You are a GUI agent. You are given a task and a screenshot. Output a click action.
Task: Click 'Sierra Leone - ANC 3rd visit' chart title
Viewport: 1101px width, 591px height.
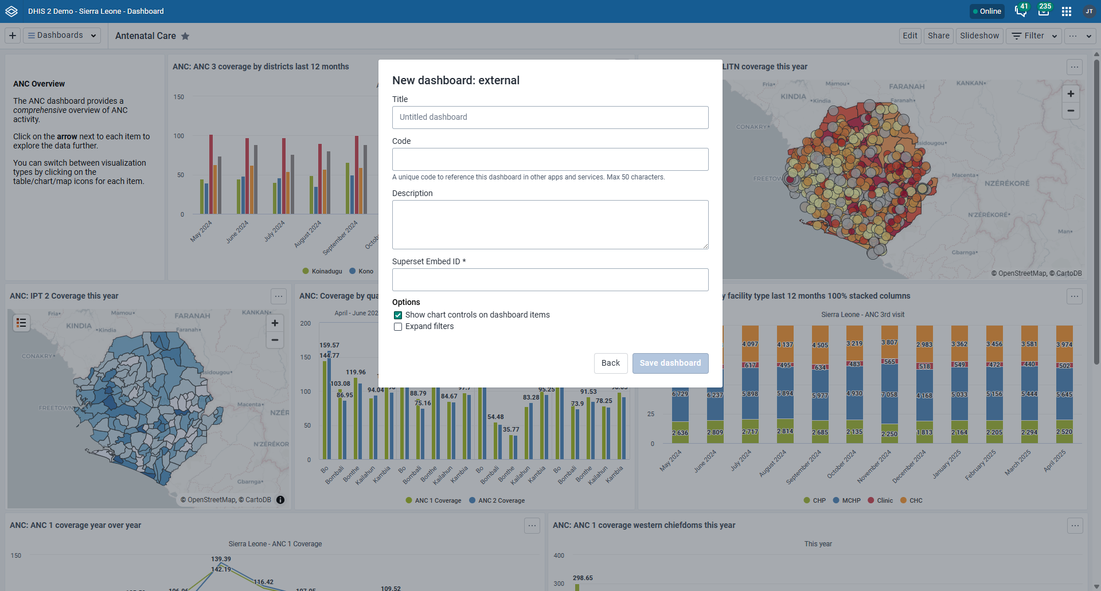click(x=862, y=315)
